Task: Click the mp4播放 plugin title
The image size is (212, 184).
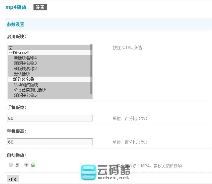Action: click(x=16, y=7)
